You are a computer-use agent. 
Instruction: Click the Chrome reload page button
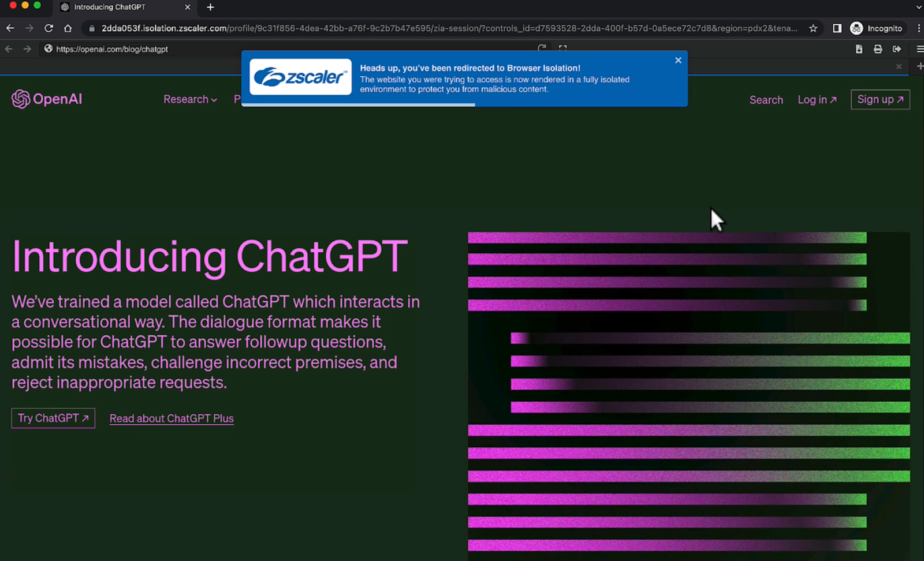[x=49, y=28]
